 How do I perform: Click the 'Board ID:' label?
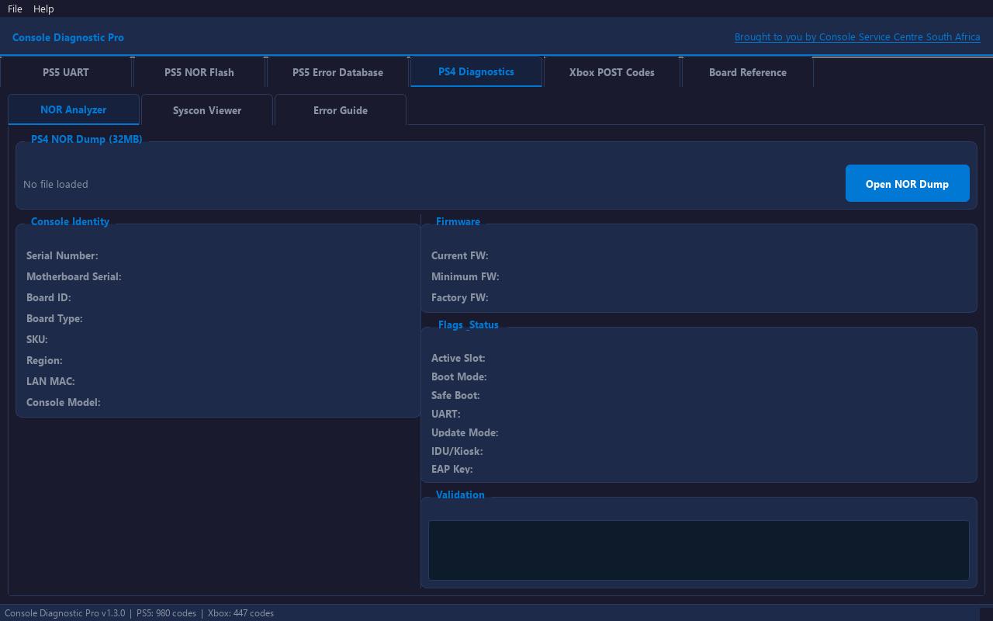coord(49,297)
